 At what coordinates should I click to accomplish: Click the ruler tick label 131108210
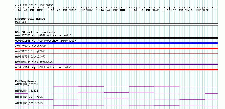coord(169,10)
